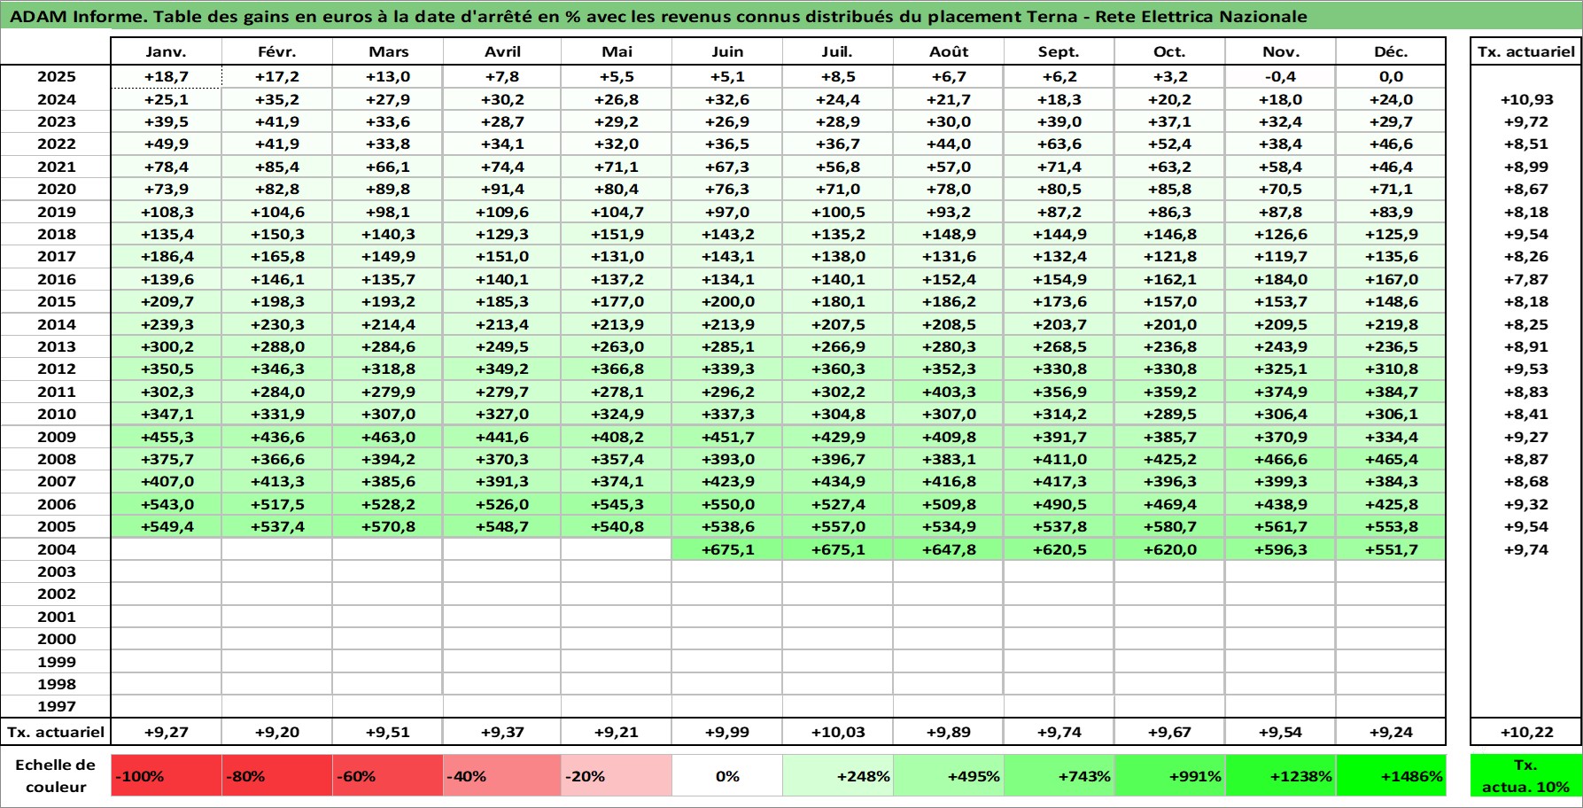Viewport: 1583px width, 808px height.
Task: Select the 'Oct.' column header
Action: 1170,51
